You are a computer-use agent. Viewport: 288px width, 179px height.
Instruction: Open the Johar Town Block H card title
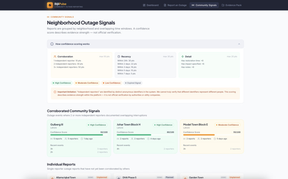[x=129, y=125]
